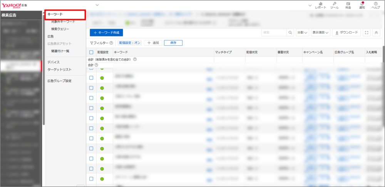
Task: Click the ダウンロード button
Action: tap(346, 33)
